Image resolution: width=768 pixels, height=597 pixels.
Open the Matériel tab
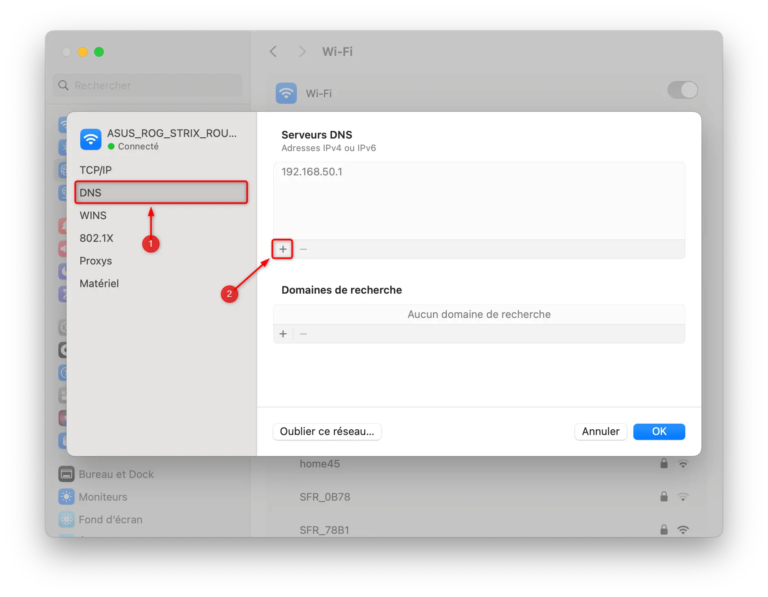click(161, 283)
